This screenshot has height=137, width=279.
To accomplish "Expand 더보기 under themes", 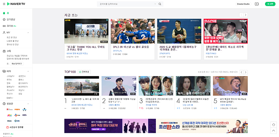I will point(10,98).
